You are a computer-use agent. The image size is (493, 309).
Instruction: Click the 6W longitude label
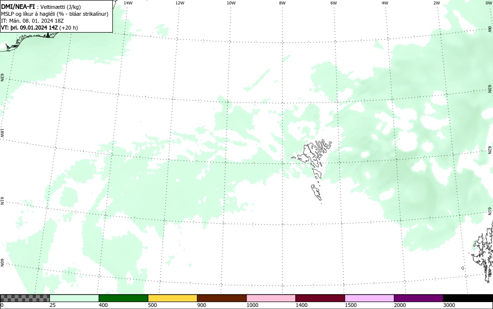(x=334, y=3)
